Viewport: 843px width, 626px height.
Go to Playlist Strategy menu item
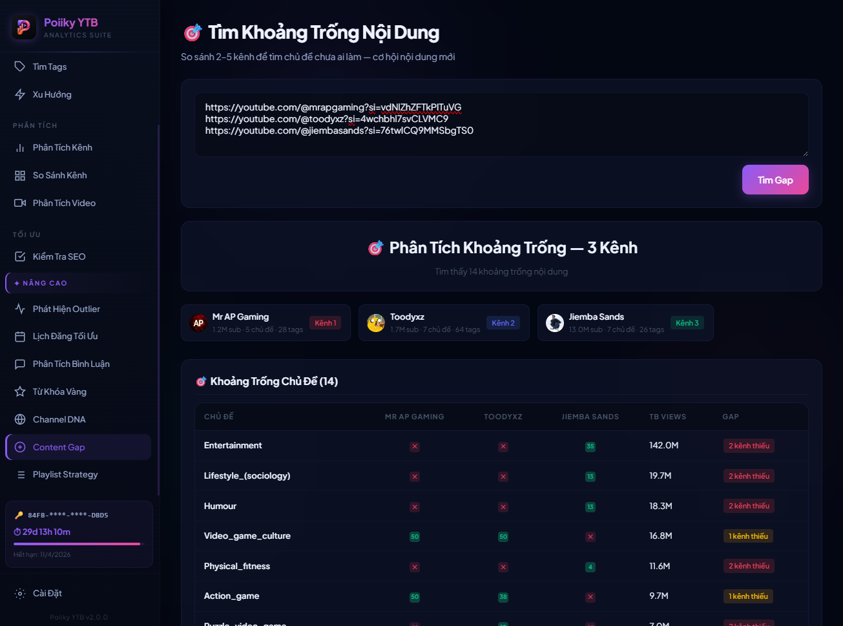click(x=65, y=474)
